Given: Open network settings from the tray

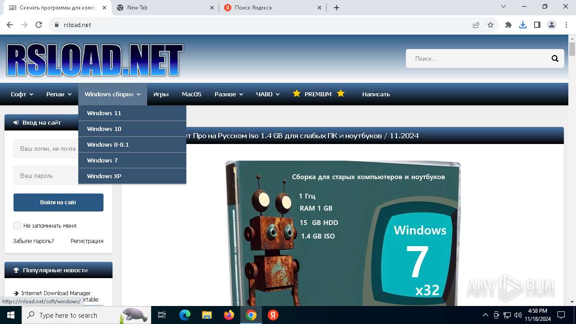Looking at the screenshot, I should pos(507,315).
